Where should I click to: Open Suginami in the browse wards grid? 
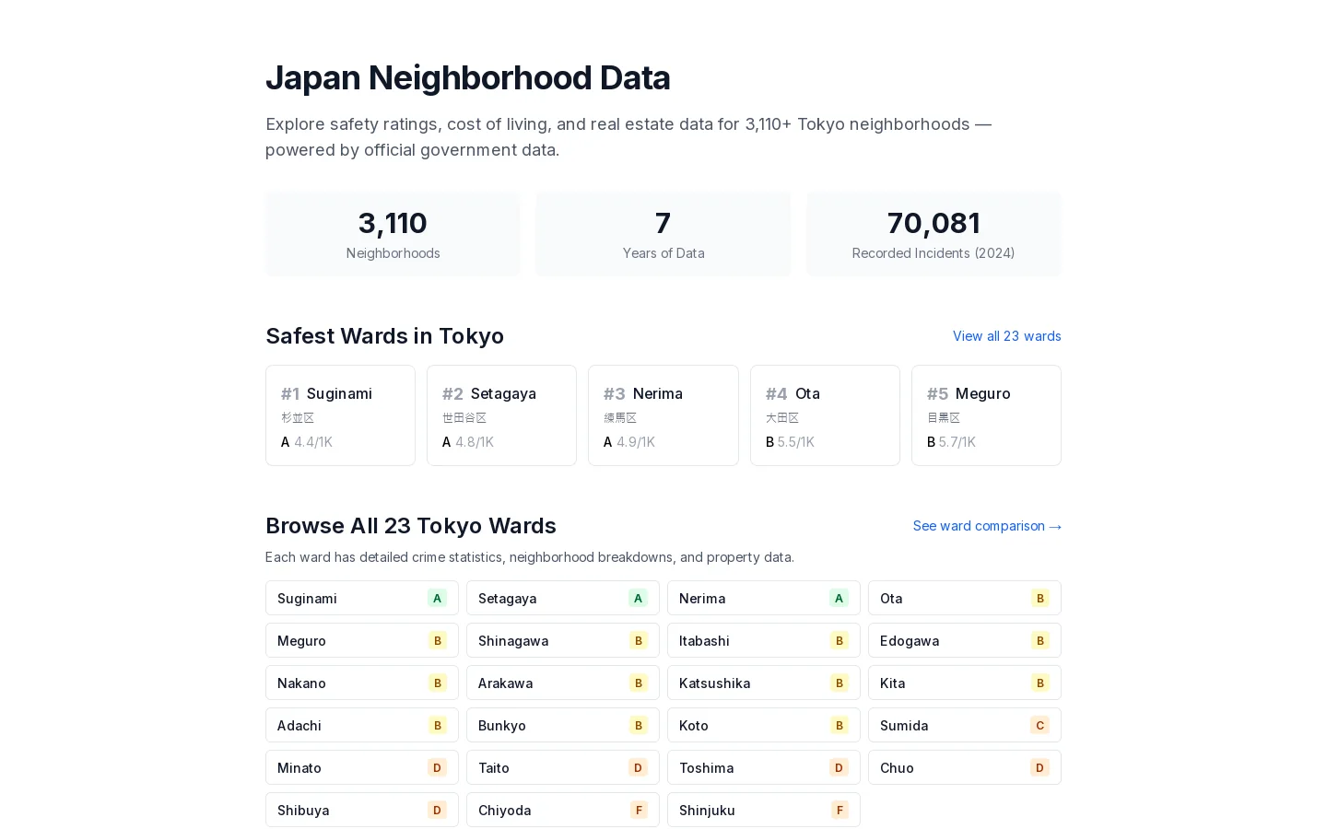pos(362,598)
